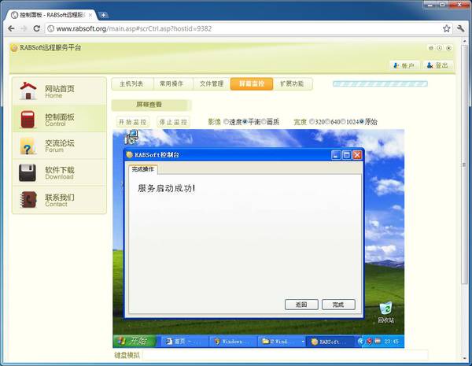This screenshot has height=366, width=472.
Task: Choose the 320 width radio option
Action: coord(312,122)
